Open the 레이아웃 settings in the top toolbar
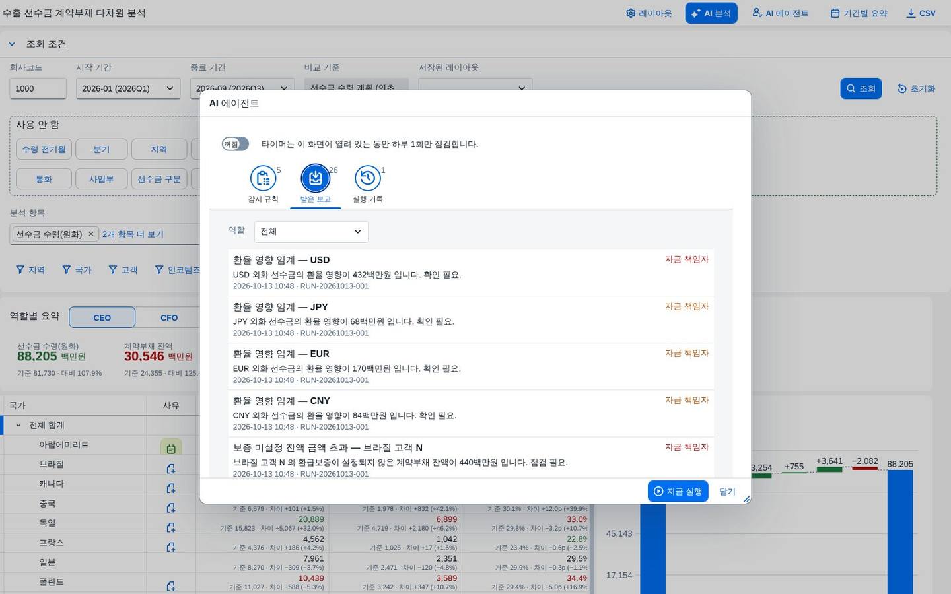The width and height of the screenshot is (951, 594). [x=649, y=13]
